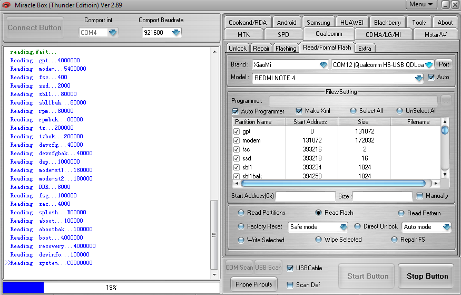The width and height of the screenshot is (461, 295).
Task: Enable the Scan Def checkbox
Action: [x=290, y=284]
